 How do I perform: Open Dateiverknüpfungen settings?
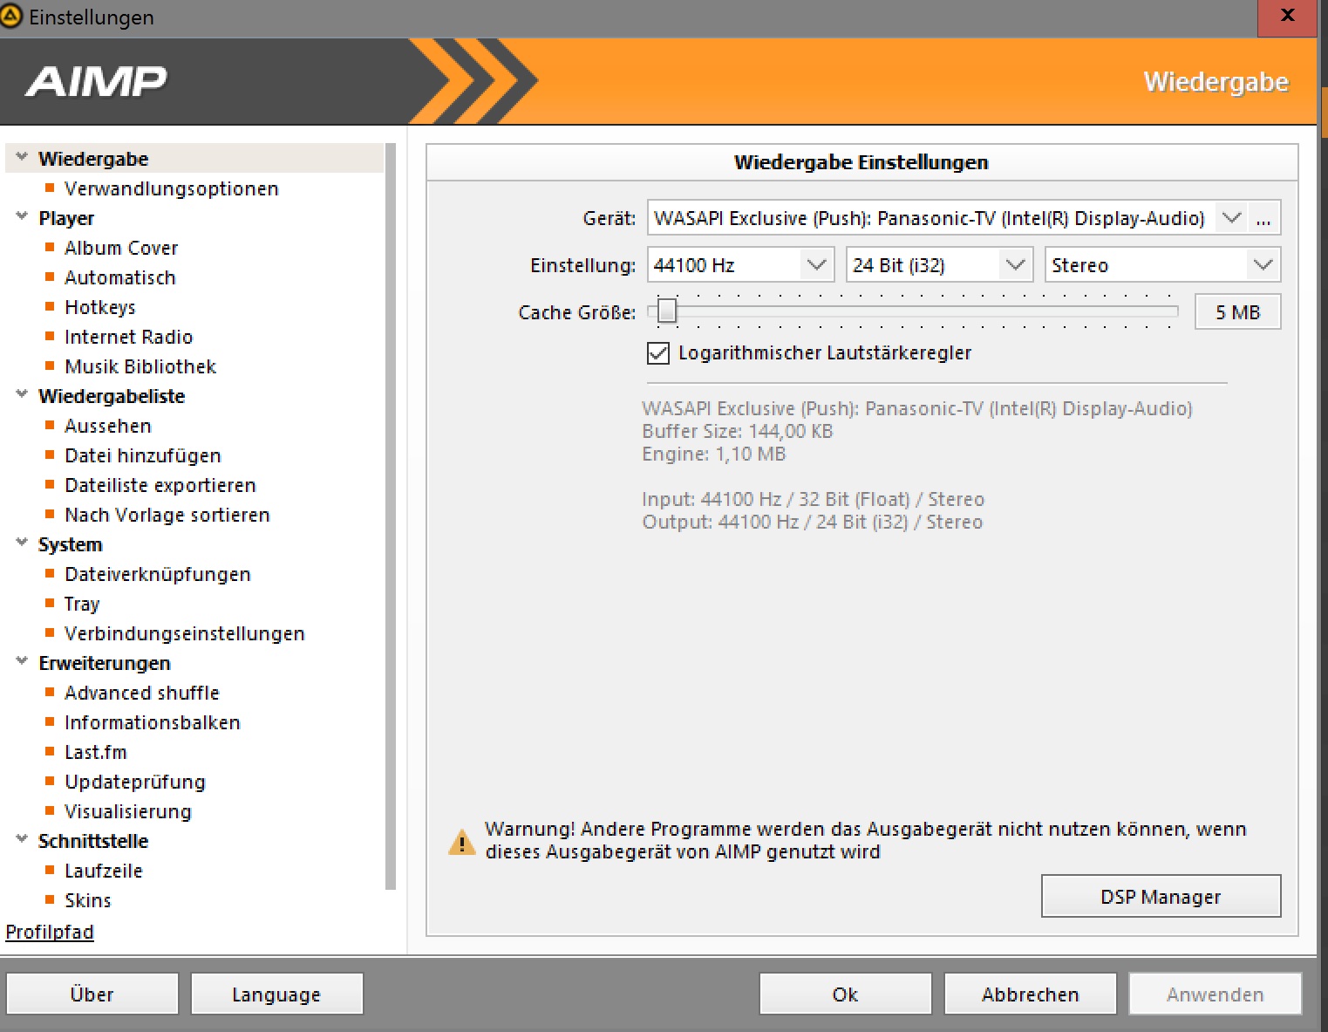[158, 574]
